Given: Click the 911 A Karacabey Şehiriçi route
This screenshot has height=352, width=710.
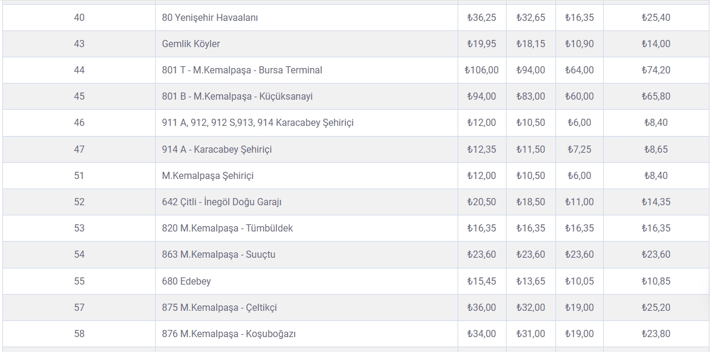Looking at the screenshot, I should click(x=258, y=123).
